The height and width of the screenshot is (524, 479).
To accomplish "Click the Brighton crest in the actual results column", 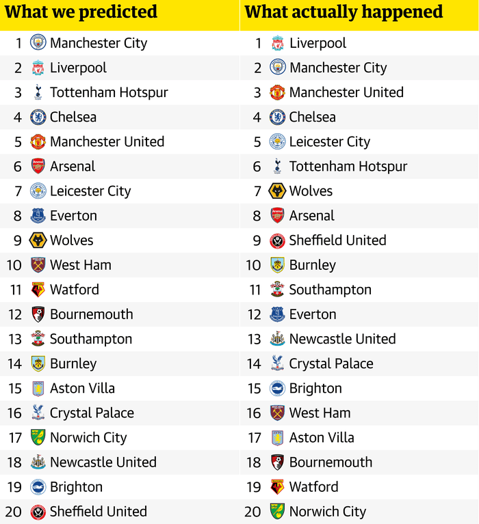I will point(277,388).
